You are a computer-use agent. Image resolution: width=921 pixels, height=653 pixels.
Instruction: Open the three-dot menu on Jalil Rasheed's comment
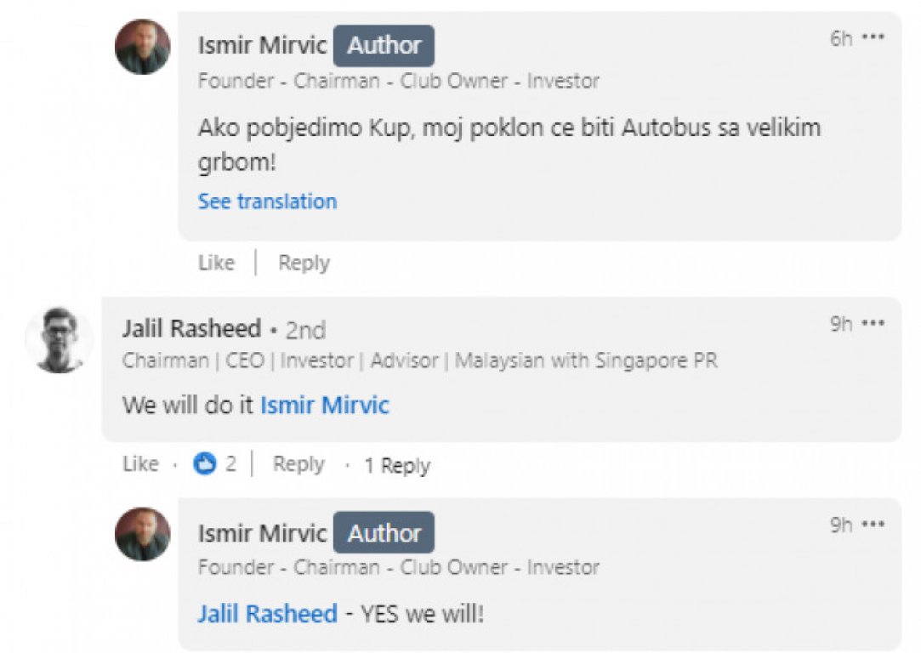click(873, 324)
